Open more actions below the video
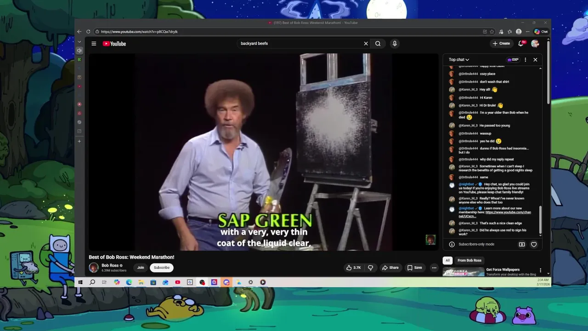 (434, 268)
